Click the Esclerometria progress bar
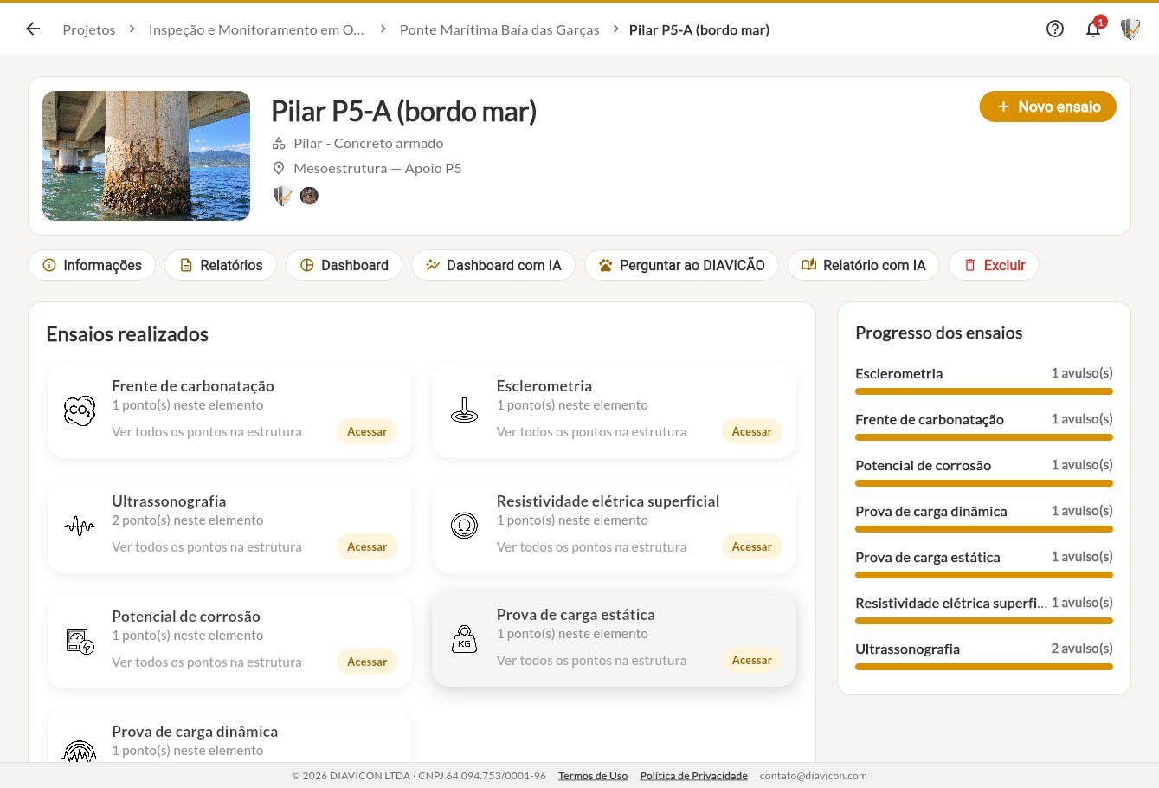The image size is (1159, 788). [x=984, y=391]
